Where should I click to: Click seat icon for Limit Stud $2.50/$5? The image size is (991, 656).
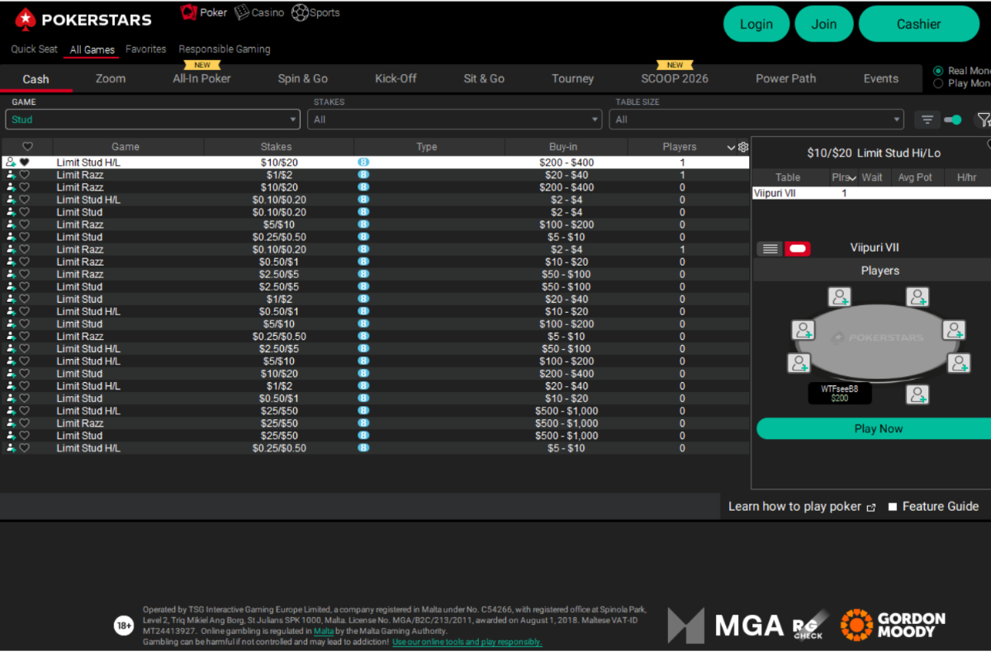[x=11, y=286]
